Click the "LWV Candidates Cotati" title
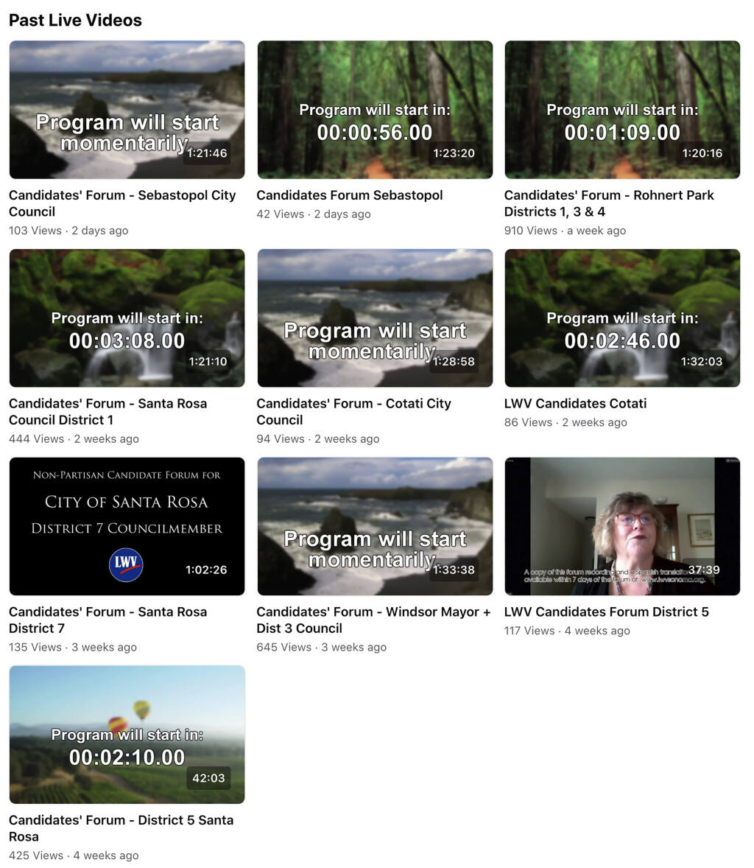Viewport: 754px width, 868px height. pos(575,404)
